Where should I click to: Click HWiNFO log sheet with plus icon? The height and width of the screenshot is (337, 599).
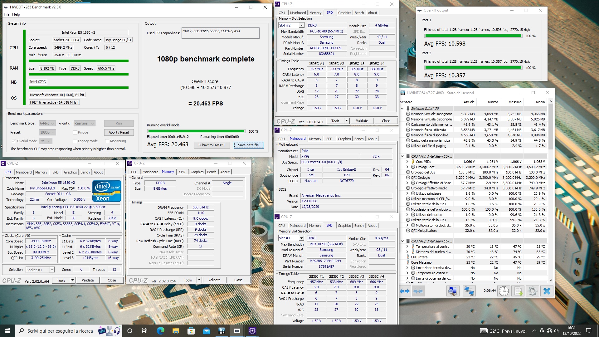[518, 291]
